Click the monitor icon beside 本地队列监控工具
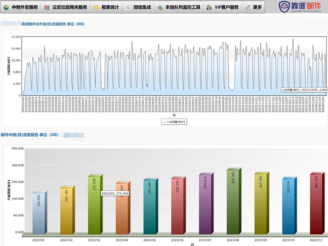 pos(160,8)
